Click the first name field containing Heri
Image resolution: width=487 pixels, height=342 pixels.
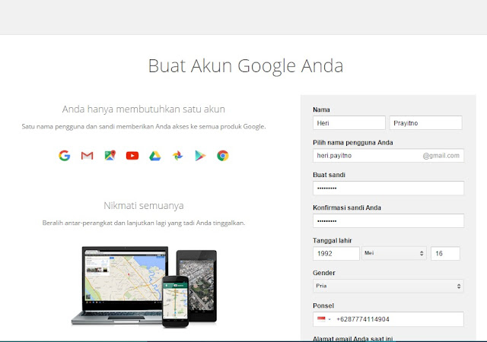click(349, 123)
